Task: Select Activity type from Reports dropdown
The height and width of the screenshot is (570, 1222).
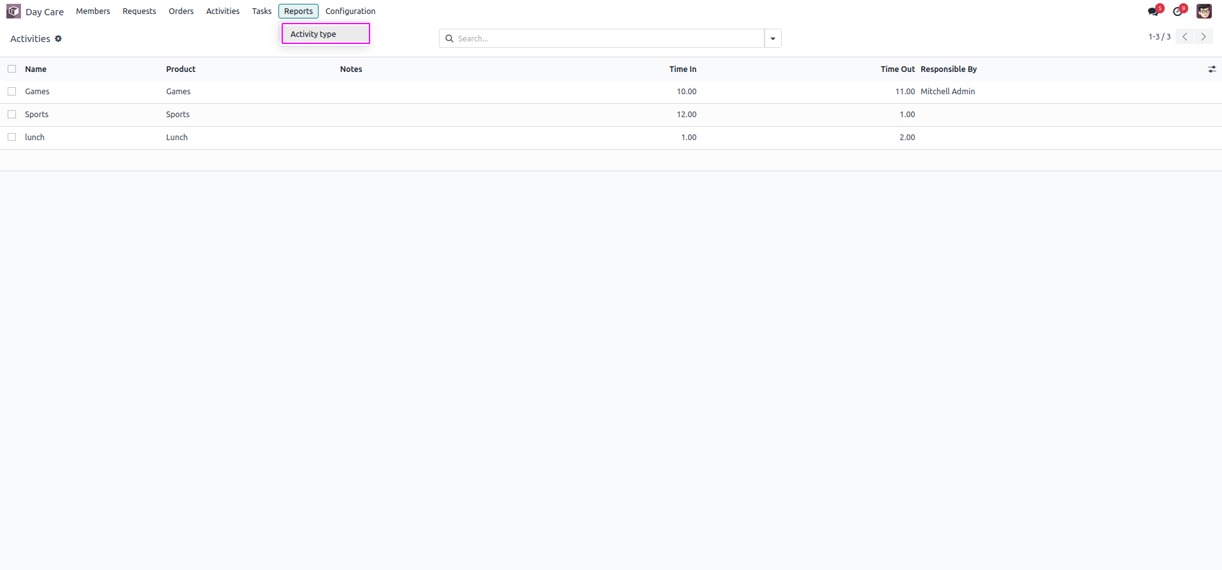Action: (326, 34)
